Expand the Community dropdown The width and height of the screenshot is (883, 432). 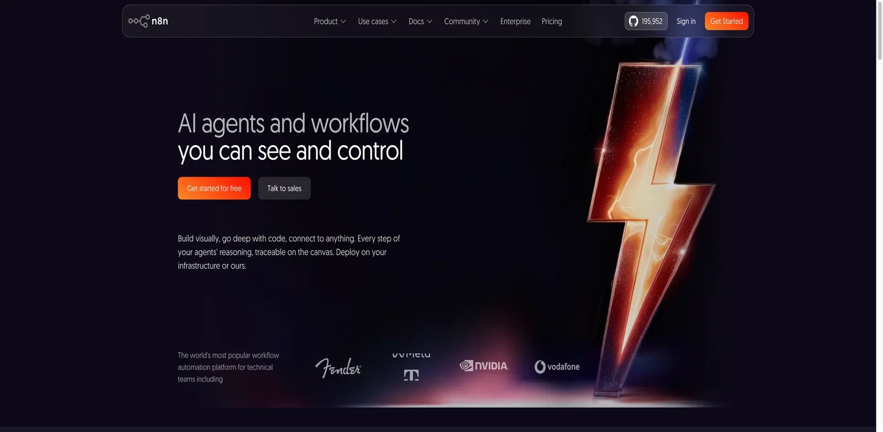[x=466, y=22]
